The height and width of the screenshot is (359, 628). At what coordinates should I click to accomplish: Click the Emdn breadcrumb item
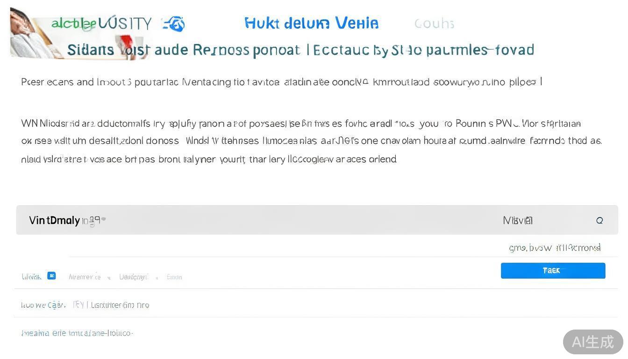[x=174, y=277]
